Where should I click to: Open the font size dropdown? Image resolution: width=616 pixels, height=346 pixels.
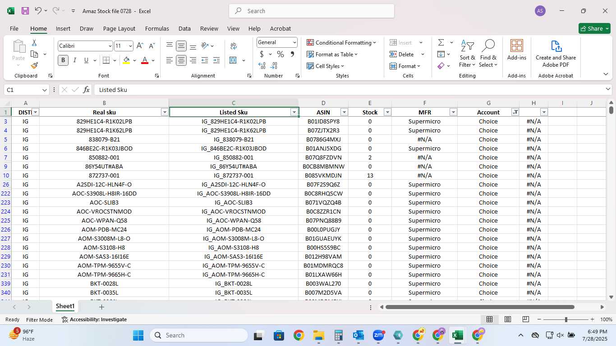point(131,46)
